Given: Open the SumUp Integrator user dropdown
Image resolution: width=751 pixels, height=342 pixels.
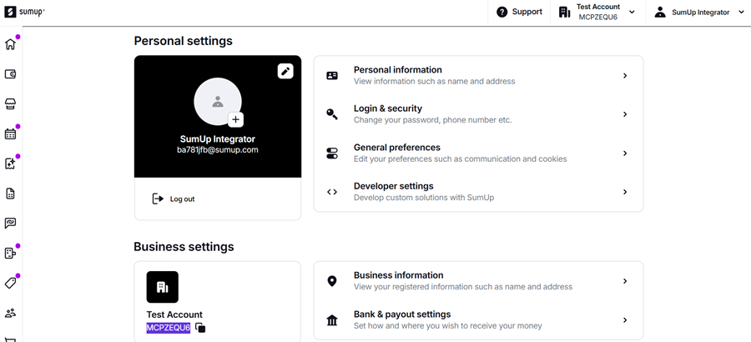Looking at the screenshot, I should tap(699, 13).
